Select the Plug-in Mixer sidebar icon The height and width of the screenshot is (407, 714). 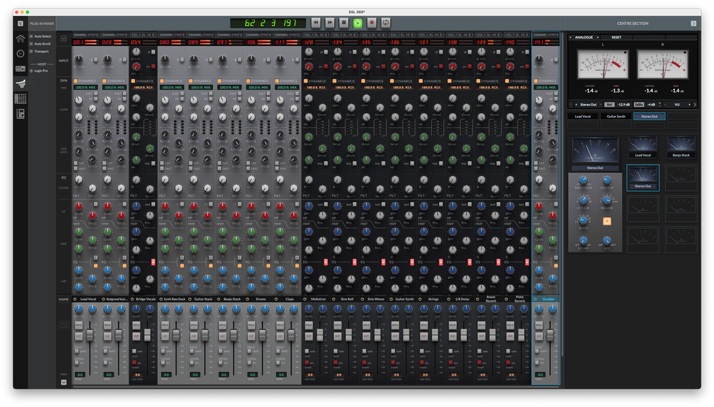click(x=20, y=83)
